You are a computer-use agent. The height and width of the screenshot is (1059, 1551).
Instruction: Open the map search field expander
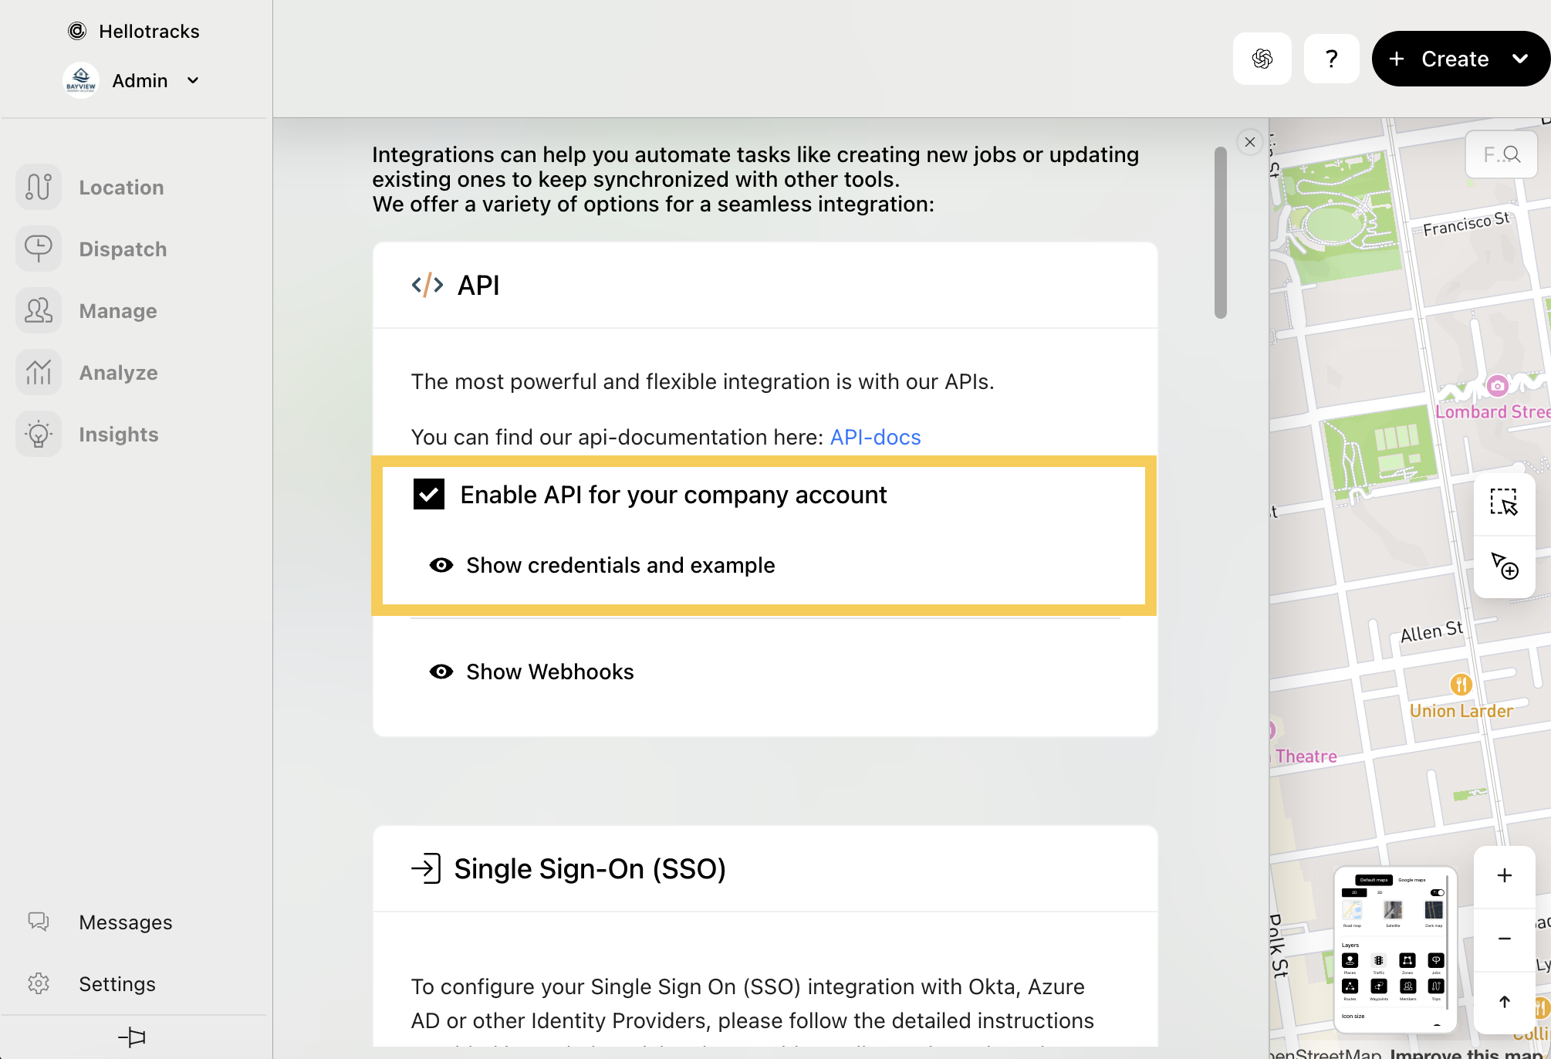click(1501, 155)
